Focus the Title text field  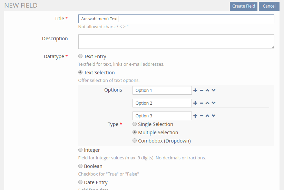176,19
